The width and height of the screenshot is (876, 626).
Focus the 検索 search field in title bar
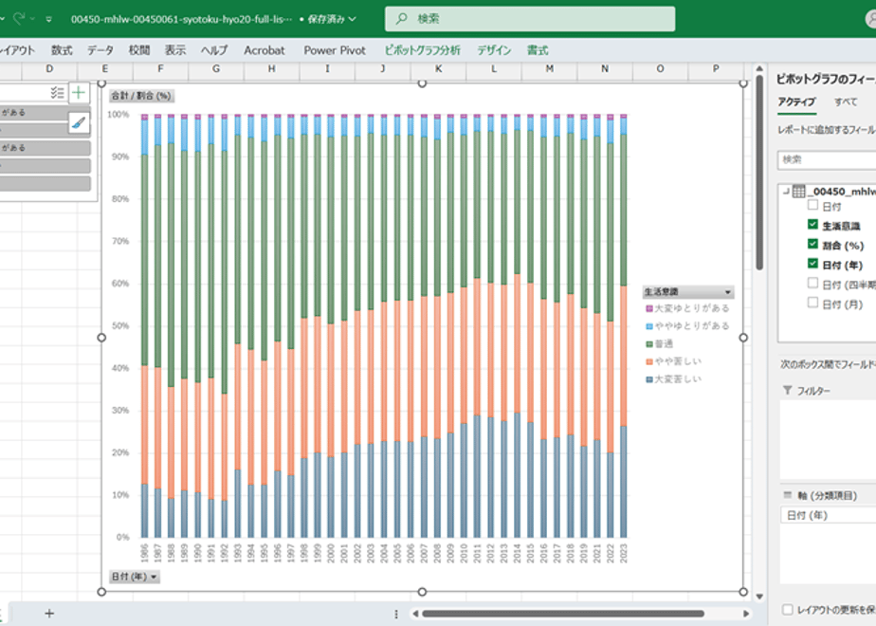pyautogui.click(x=530, y=18)
